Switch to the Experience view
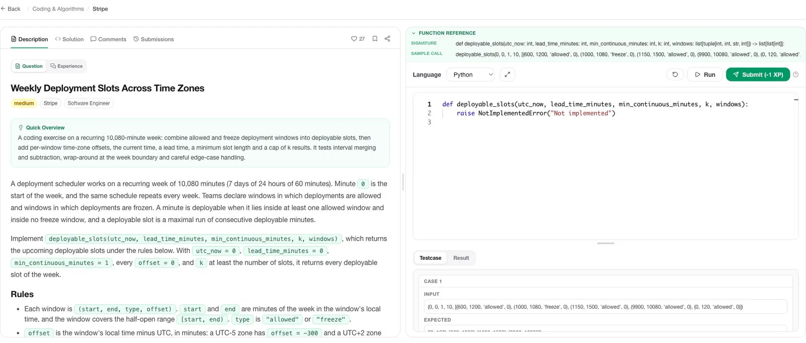This screenshot has width=806, height=343. pyautogui.click(x=66, y=66)
